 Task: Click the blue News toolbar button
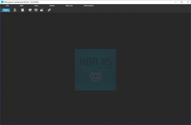pyautogui.click(x=6, y=10)
